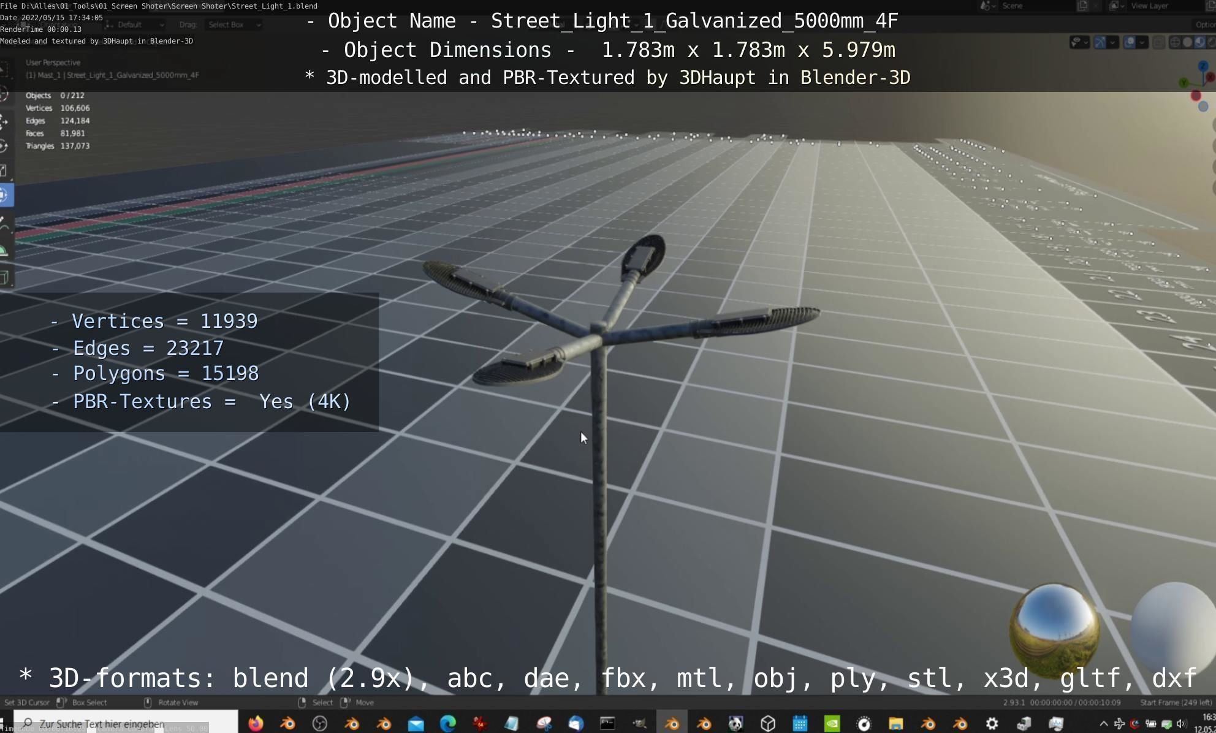Click the negative Z axis gizmo dot
The image size is (1216, 733).
[x=1203, y=106]
